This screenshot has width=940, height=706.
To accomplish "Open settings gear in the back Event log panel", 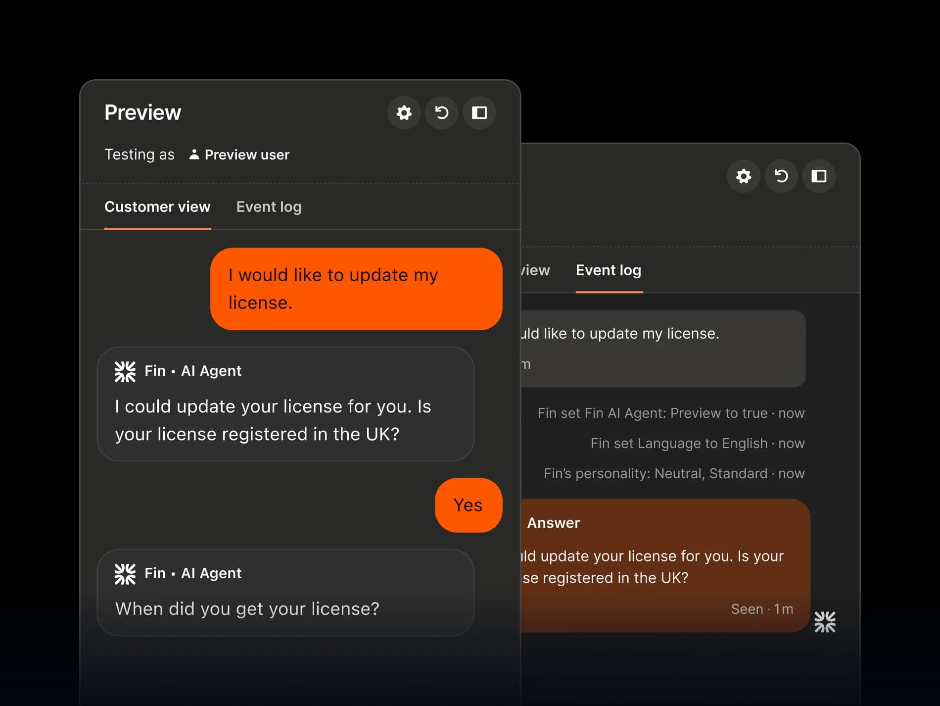I will click(743, 176).
